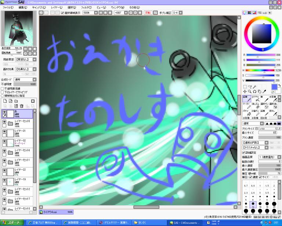
Task: Choose the lasso selection tool
Action: (250, 87)
